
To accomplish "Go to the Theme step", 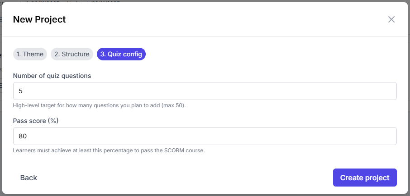I will click(30, 54).
